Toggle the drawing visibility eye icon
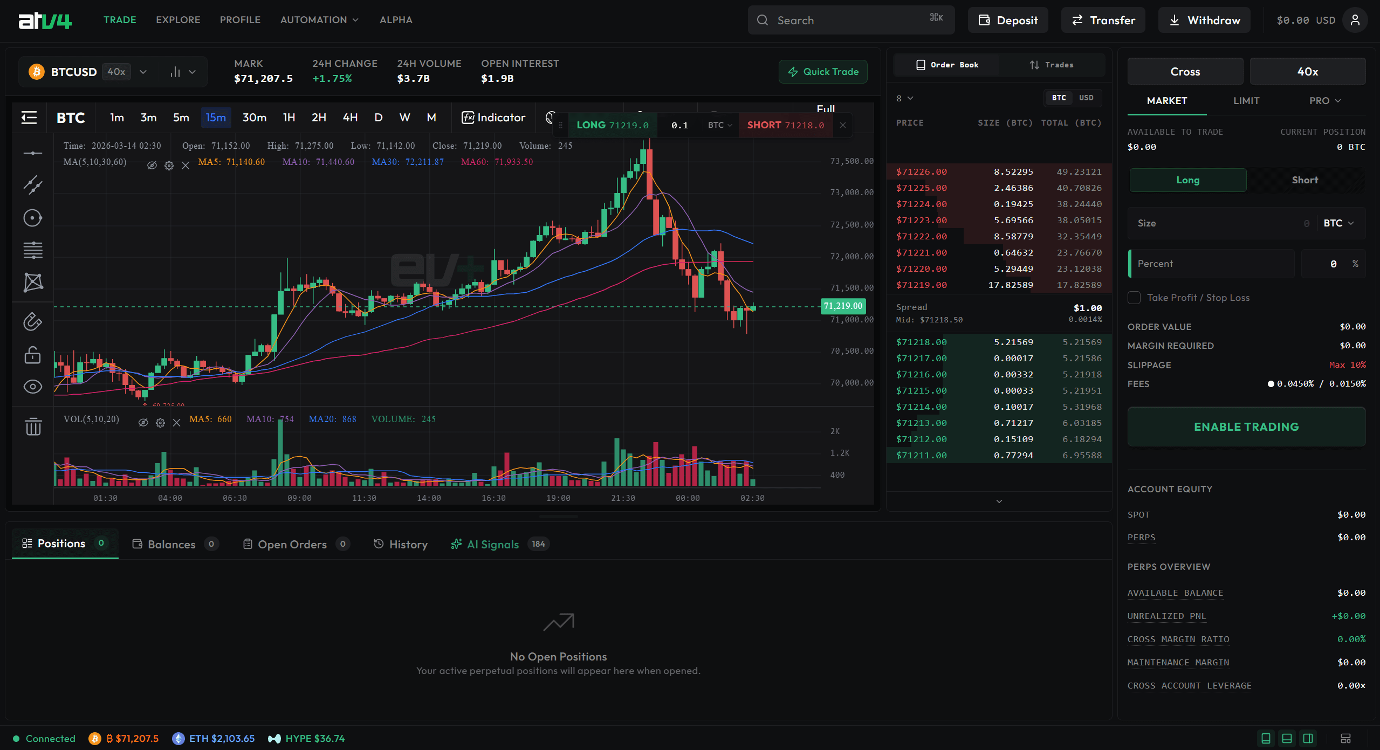Viewport: 1380px width, 750px height. coord(33,387)
